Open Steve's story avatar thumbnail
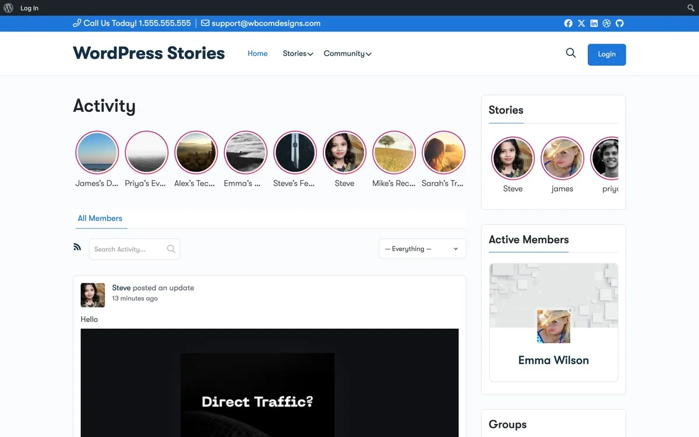This screenshot has width=699, height=437. [344, 151]
